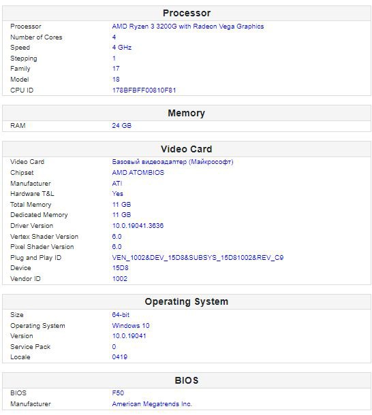This screenshot has width=372, height=415.
Task: Select the Locale value 0419
Action: tap(120, 356)
